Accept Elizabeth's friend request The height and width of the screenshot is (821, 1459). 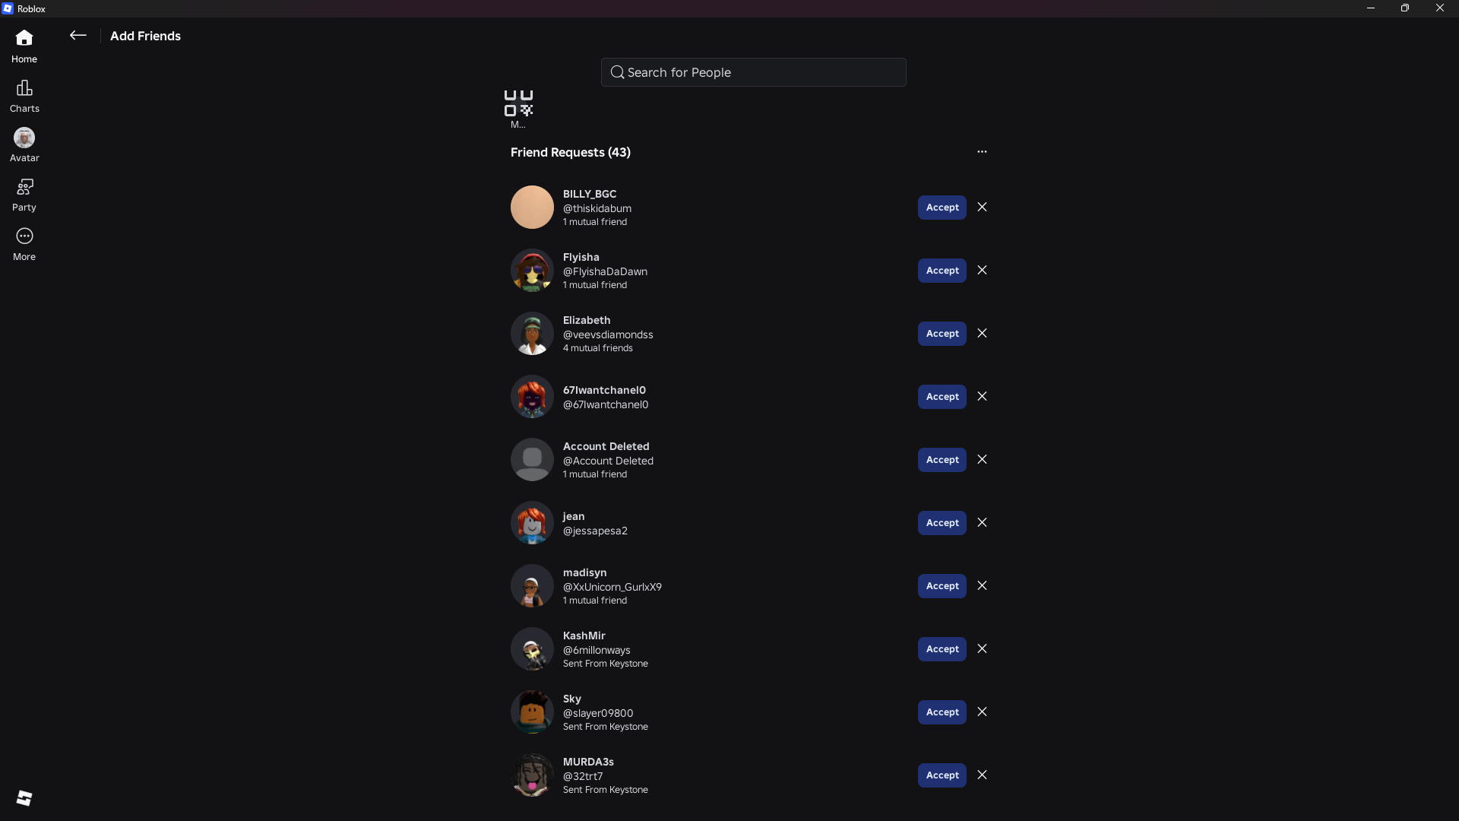click(942, 334)
